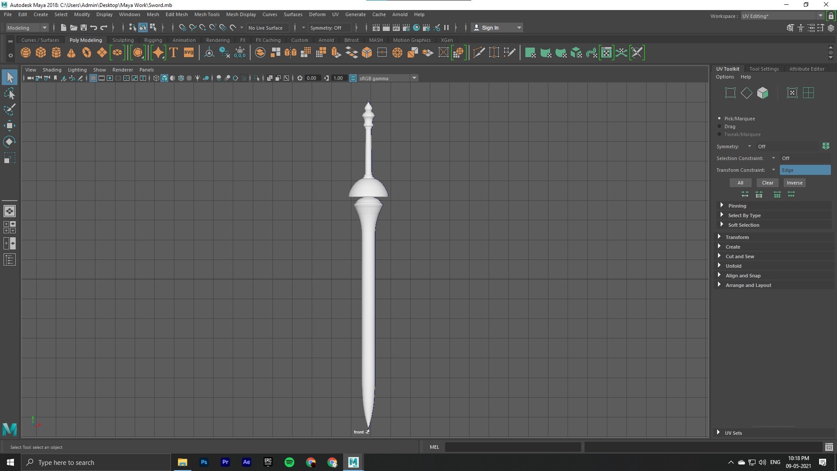Activate the Move tool in the toolbox
Screen dimensions: 837x471
pos(9,126)
